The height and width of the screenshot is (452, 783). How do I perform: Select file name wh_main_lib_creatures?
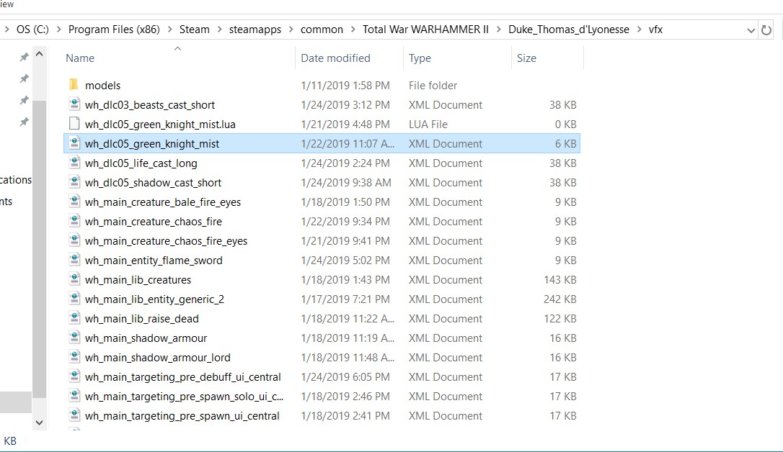pos(138,279)
